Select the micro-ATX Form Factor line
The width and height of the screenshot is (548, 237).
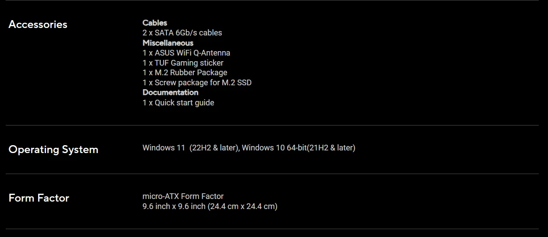183,196
